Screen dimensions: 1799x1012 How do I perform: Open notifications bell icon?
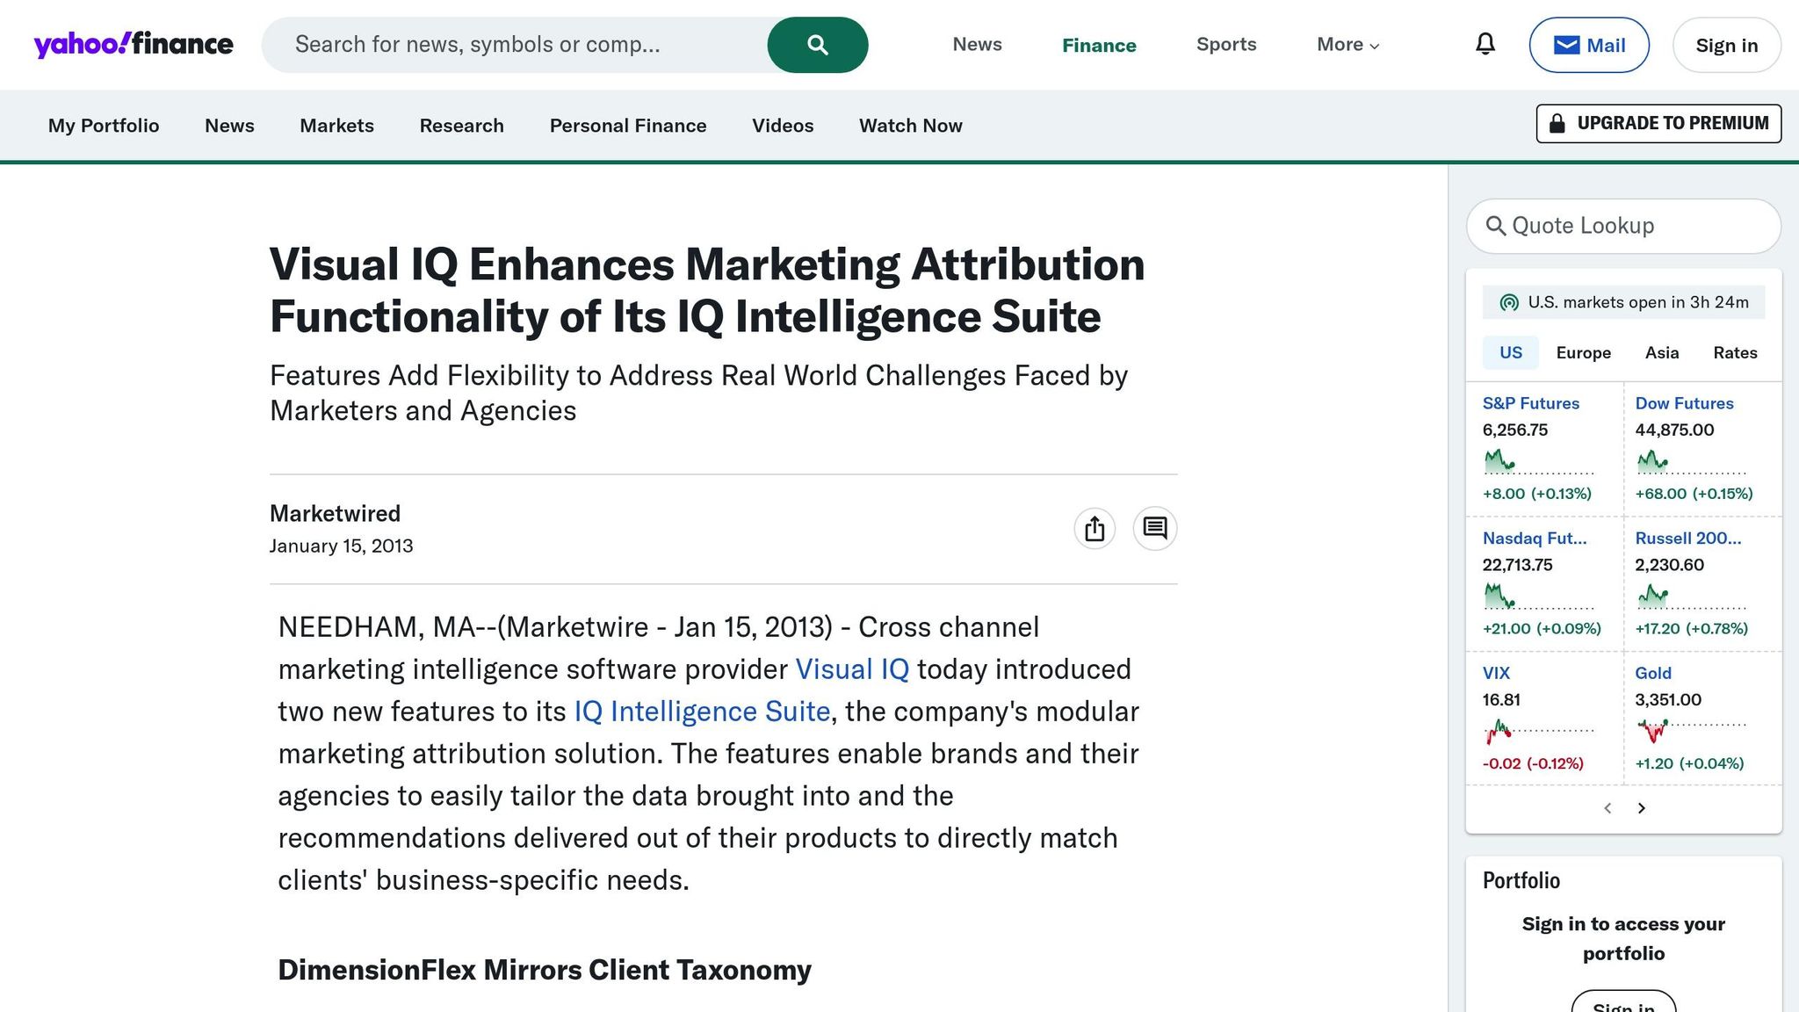coord(1485,44)
